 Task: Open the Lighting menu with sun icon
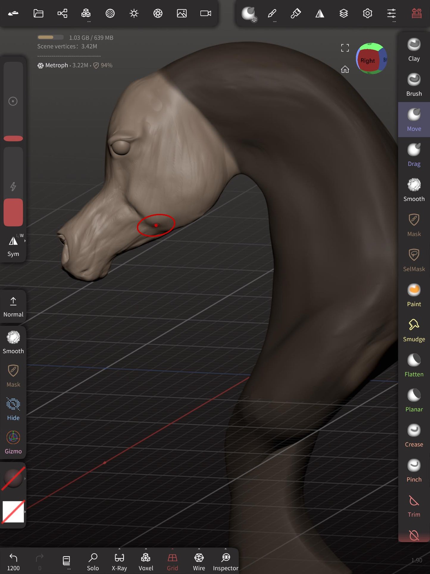(134, 13)
